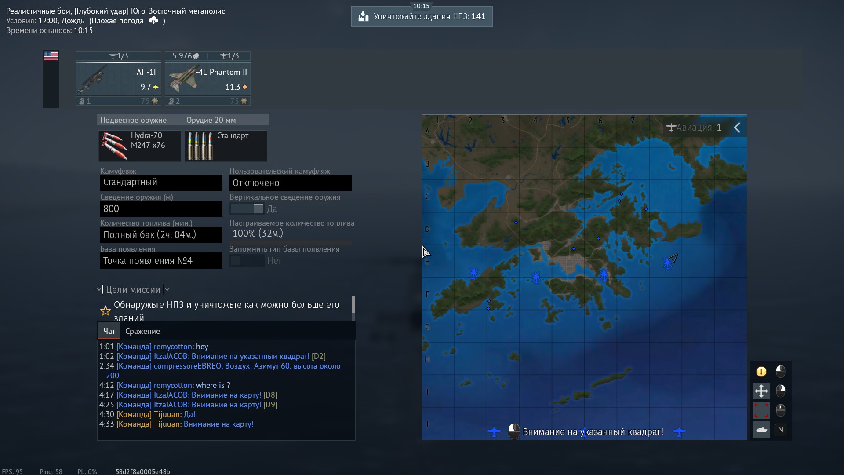
Task: Select the AH-1F helicopter card
Action: pyautogui.click(x=118, y=78)
